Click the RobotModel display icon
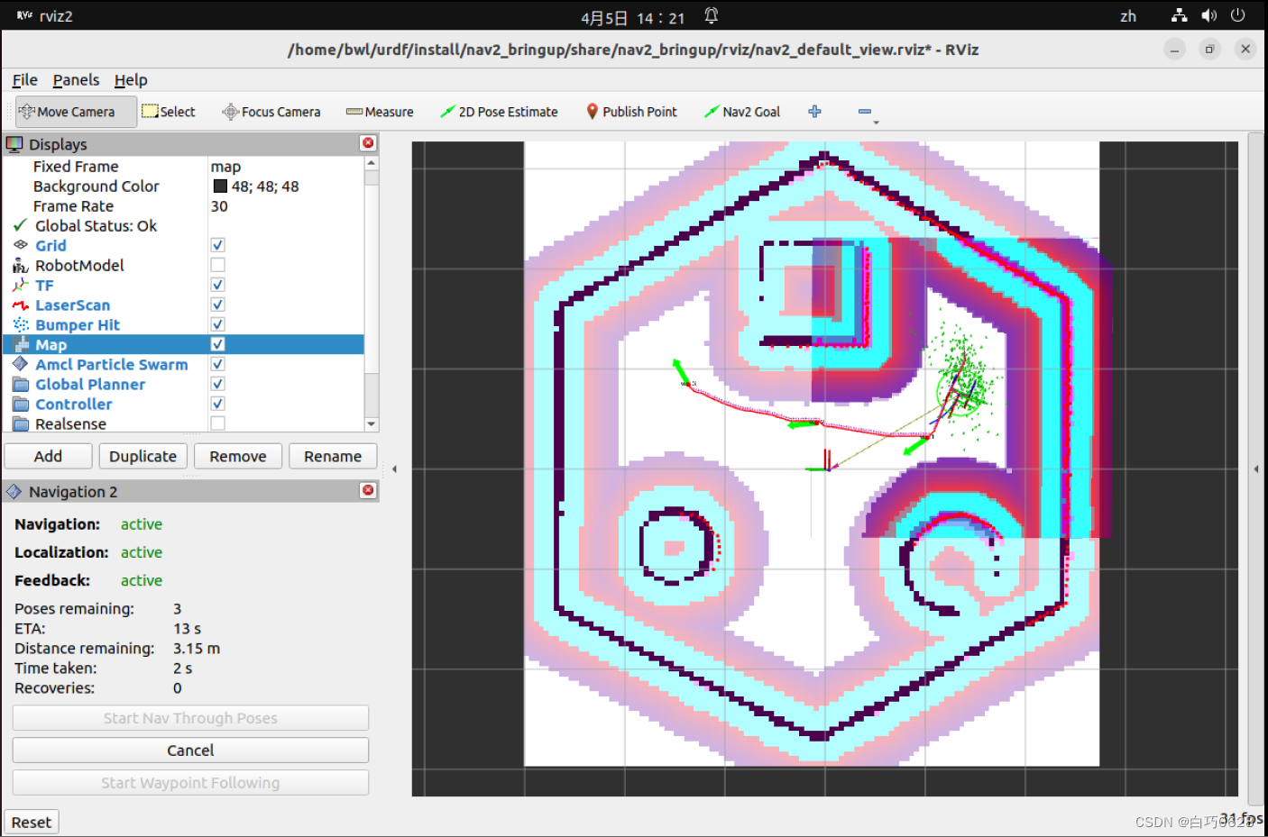Image resolution: width=1268 pixels, height=837 pixels. coord(21,265)
